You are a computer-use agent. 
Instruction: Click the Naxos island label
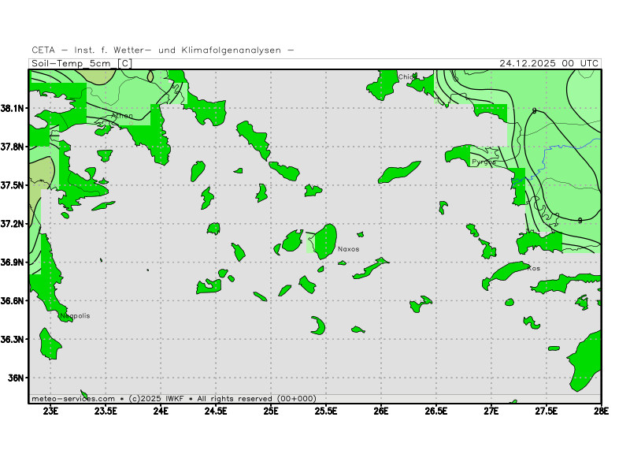click(x=348, y=249)
